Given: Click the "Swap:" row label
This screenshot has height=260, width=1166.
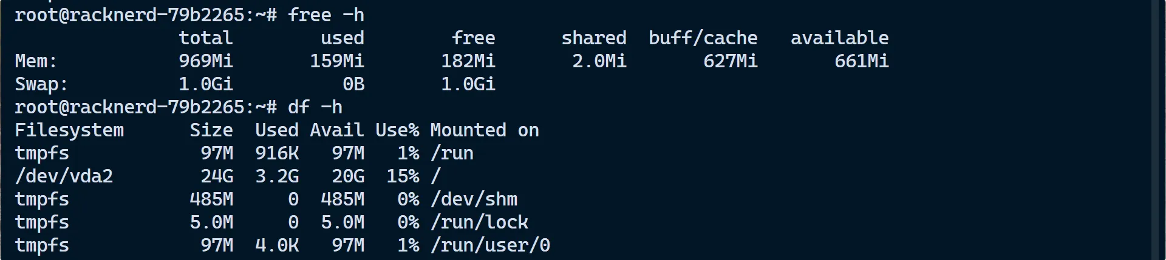Looking at the screenshot, I should coord(41,84).
